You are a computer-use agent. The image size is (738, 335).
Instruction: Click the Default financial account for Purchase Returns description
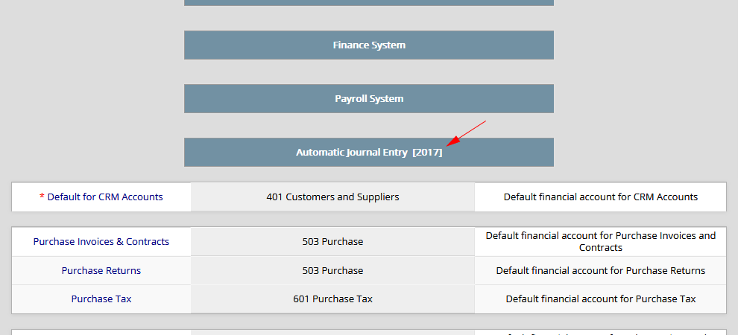pyautogui.click(x=600, y=270)
